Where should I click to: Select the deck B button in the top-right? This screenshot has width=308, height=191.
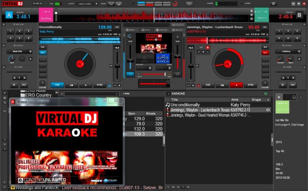pyautogui.click(x=299, y=15)
